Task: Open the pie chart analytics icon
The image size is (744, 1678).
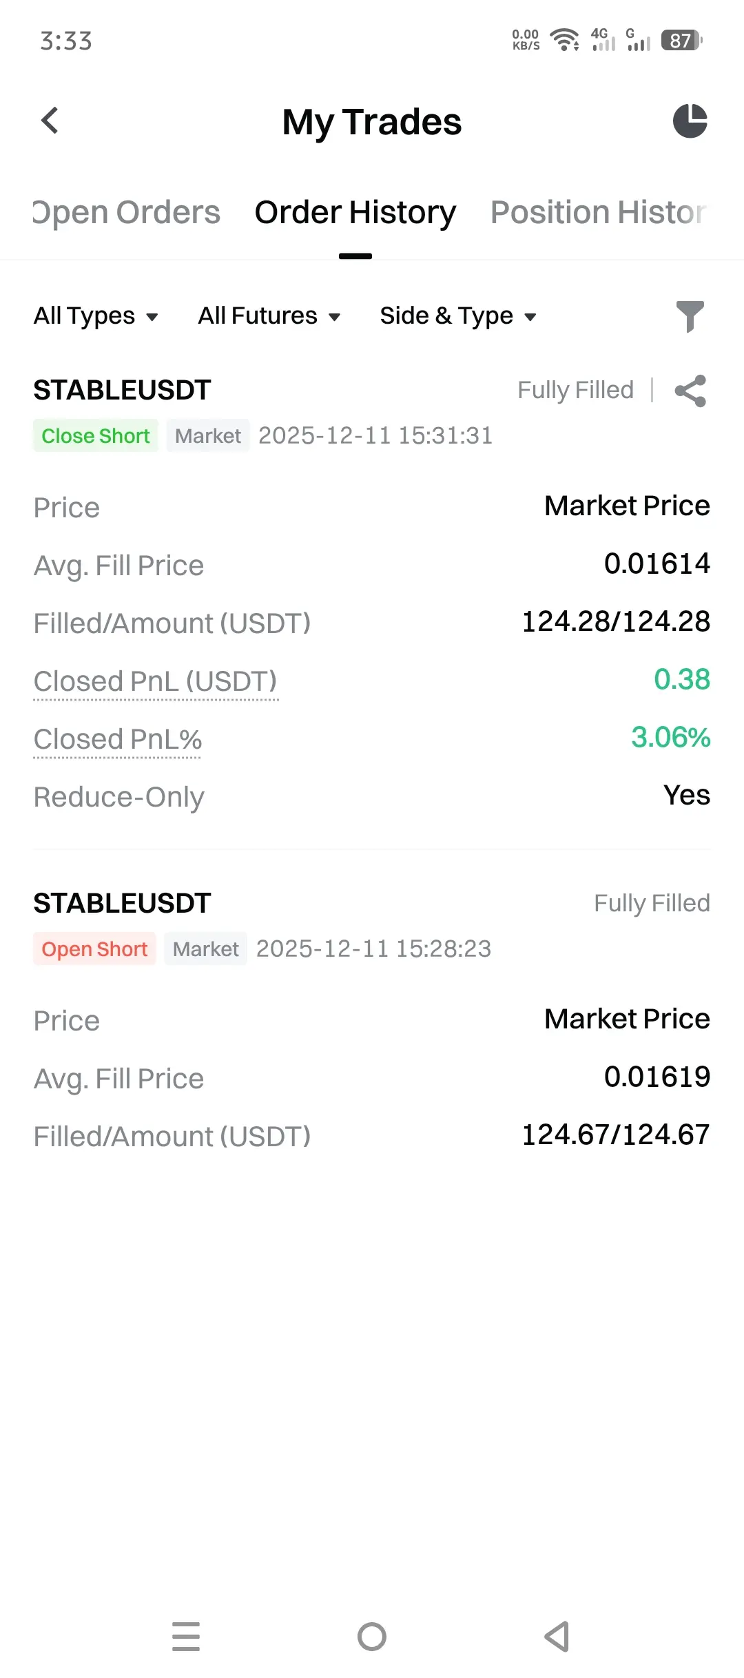Action: (690, 121)
